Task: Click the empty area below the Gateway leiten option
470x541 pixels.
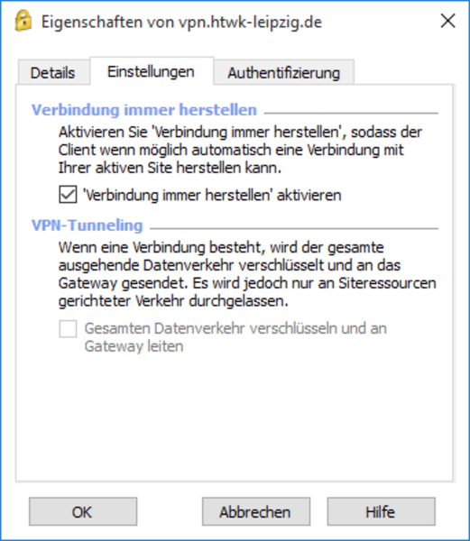Action: pos(234,417)
